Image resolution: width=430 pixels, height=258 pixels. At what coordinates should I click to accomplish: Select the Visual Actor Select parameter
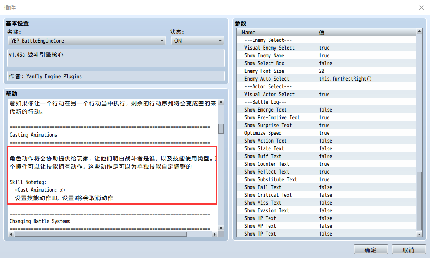[x=326, y=94]
